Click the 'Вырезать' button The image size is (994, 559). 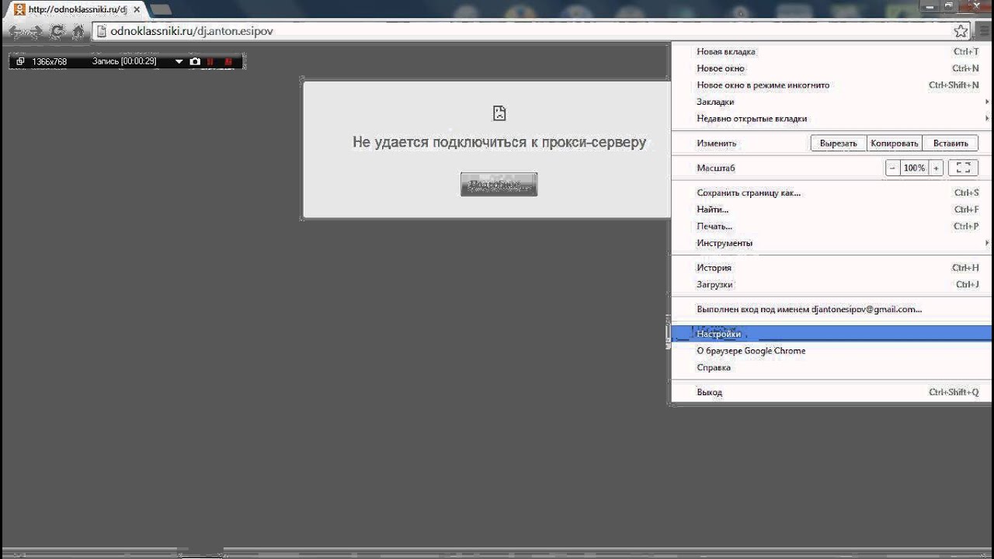point(838,144)
